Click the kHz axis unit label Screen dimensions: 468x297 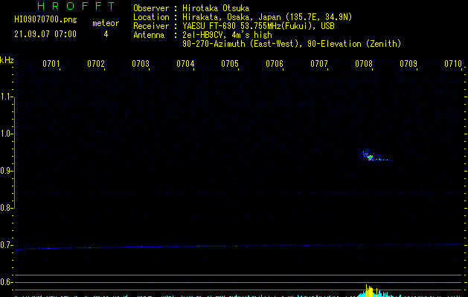click(x=7, y=60)
